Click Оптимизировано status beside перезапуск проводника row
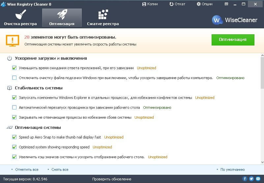The height and width of the screenshot is (183, 264). (x=157, y=107)
